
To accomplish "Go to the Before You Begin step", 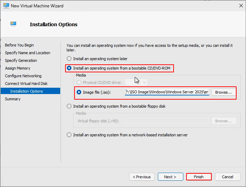I will point(20,45).
